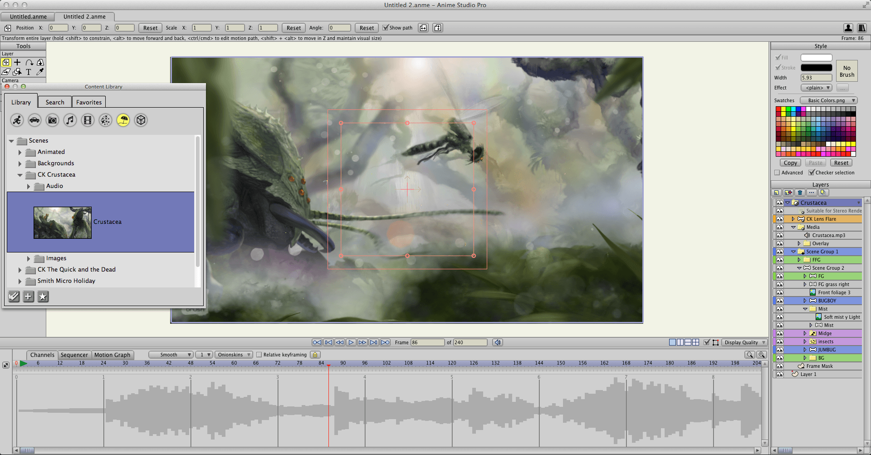Click the No Brush button
This screenshot has width=871, height=455.
click(847, 71)
